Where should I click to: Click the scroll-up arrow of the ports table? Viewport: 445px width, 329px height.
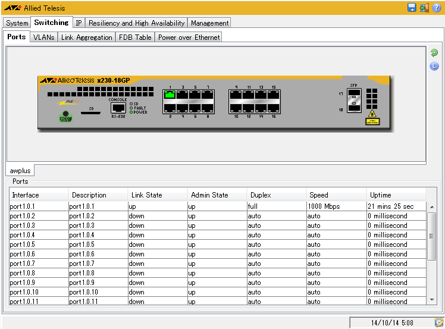[x=431, y=207]
